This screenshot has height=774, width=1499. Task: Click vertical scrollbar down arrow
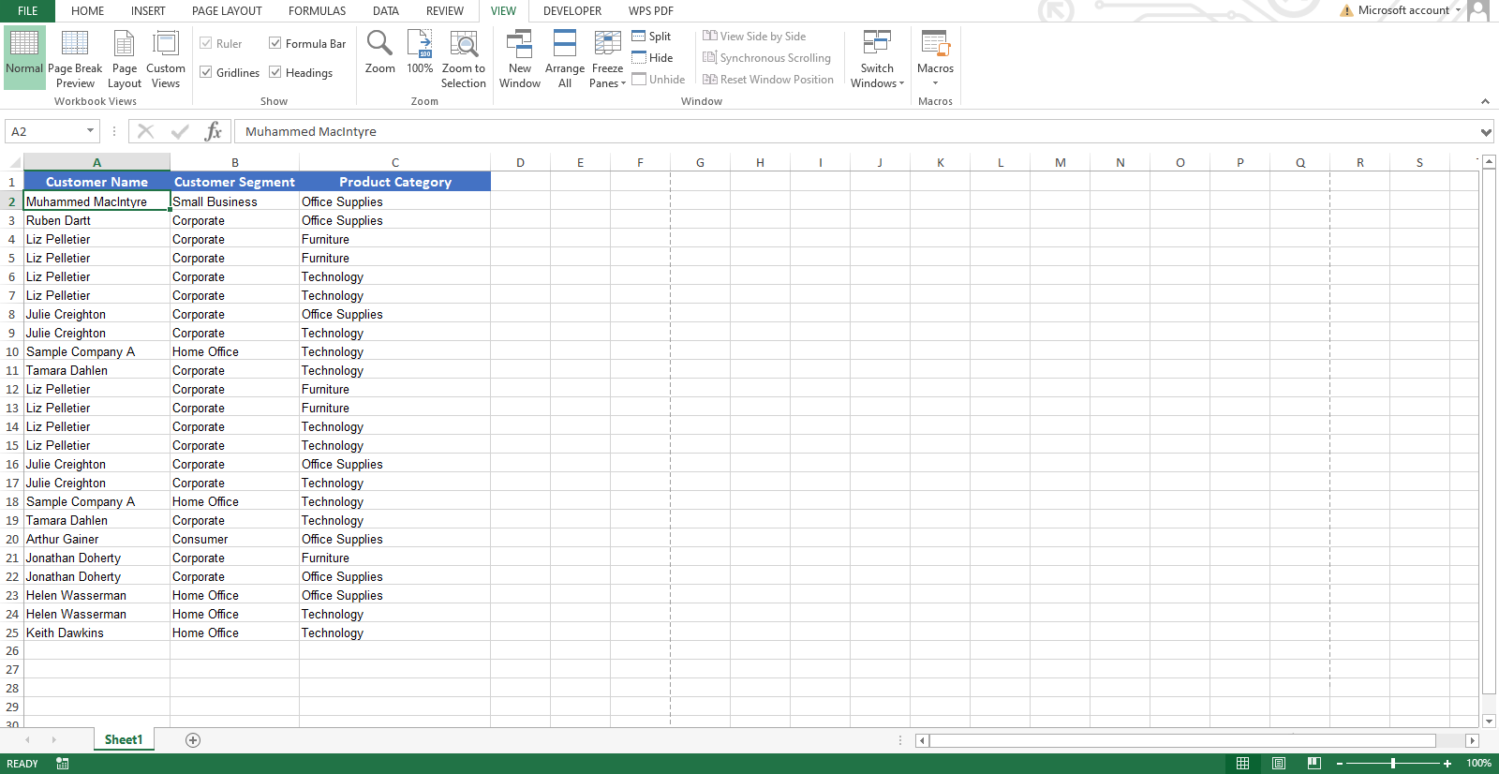[1490, 722]
